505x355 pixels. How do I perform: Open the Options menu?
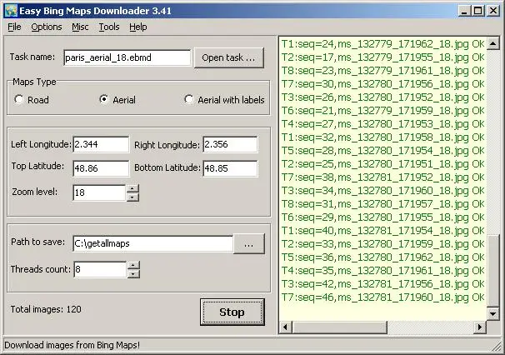(47, 27)
